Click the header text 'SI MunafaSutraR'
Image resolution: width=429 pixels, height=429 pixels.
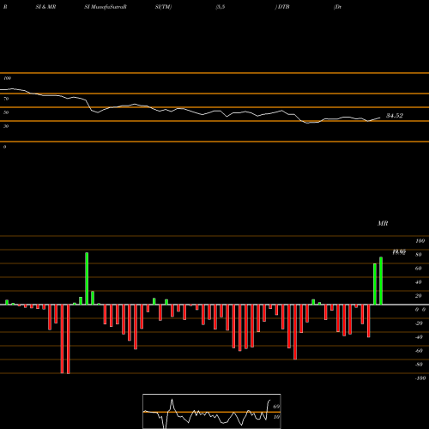tap(106, 7)
